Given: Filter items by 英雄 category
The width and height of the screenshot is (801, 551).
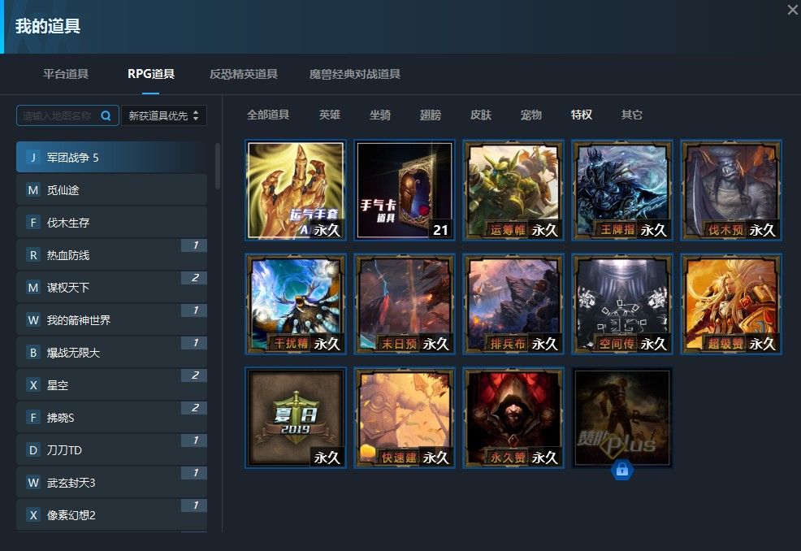Looking at the screenshot, I should 330,115.
